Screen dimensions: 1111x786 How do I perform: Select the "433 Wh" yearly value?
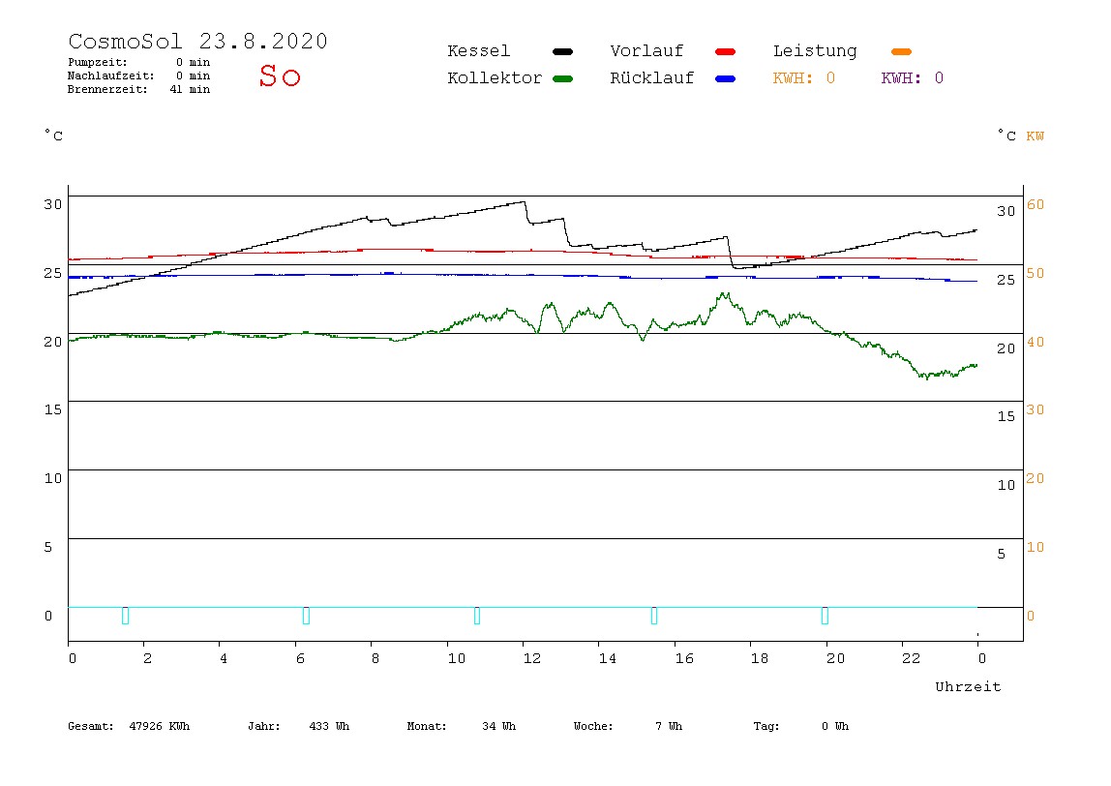point(329,726)
